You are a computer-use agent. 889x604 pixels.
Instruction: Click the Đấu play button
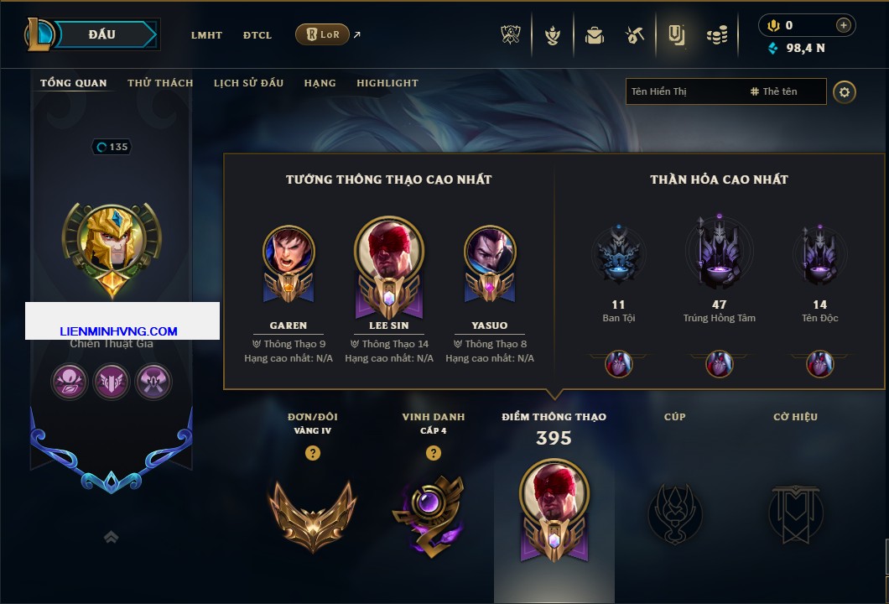(x=104, y=34)
